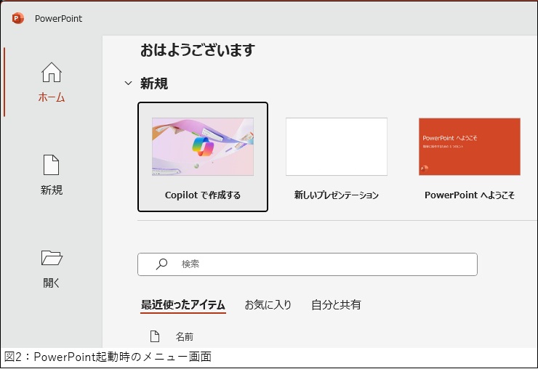Click the Copilot で作成する label

pyautogui.click(x=203, y=195)
